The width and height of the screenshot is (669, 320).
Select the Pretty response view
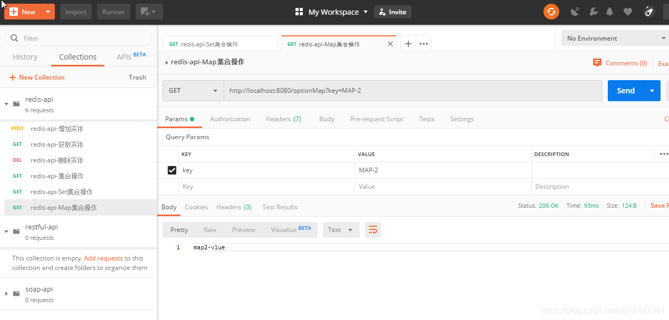(x=179, y=229)
